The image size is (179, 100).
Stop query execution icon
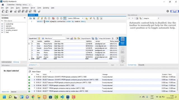(49, 18)
